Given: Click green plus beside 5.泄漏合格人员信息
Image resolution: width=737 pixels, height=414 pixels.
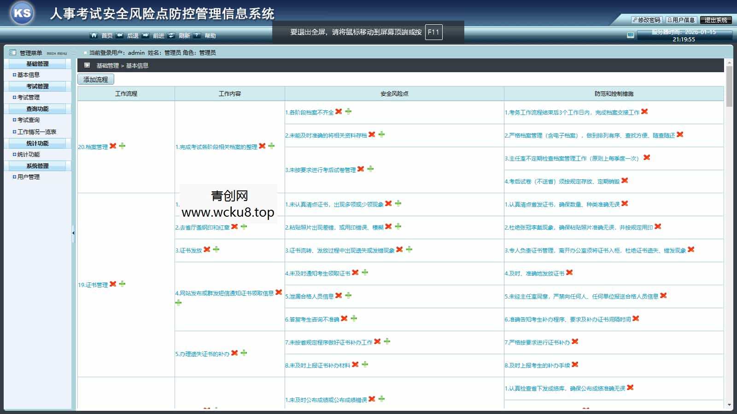Looking at the screenshot, I should (348, 295).
